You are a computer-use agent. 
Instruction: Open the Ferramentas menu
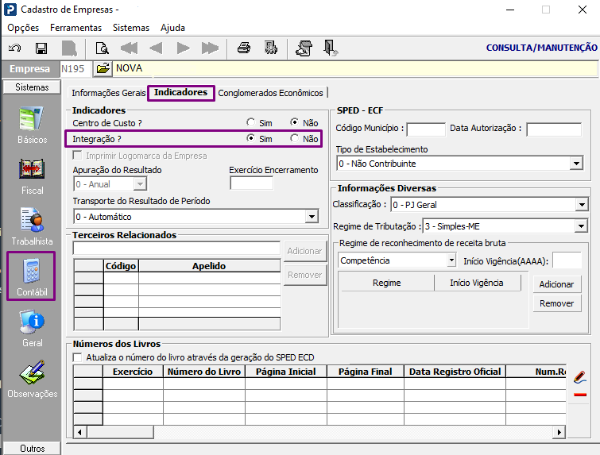click(x=75, y=27)
